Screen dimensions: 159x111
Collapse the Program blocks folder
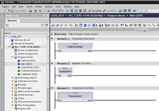point(12,57)
